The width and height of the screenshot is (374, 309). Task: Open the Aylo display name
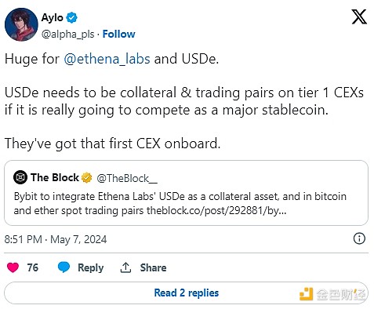point(52,17)
